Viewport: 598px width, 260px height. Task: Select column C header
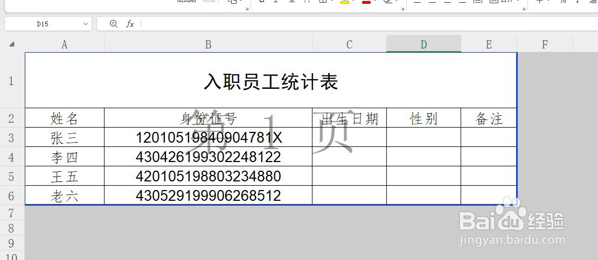point(349,45)
